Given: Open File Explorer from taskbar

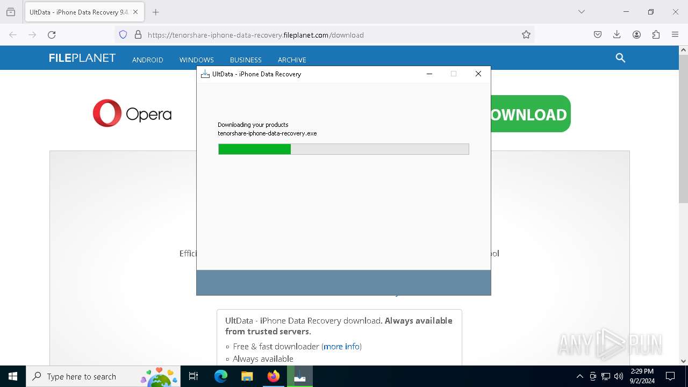Looking at the screenshot, I should (247, 376).
